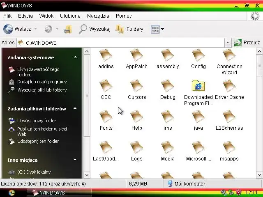Open the Wyszukaj search pane
Image resolution: width=263 pixels, height=197 pixels.
[x=95, y=29]
